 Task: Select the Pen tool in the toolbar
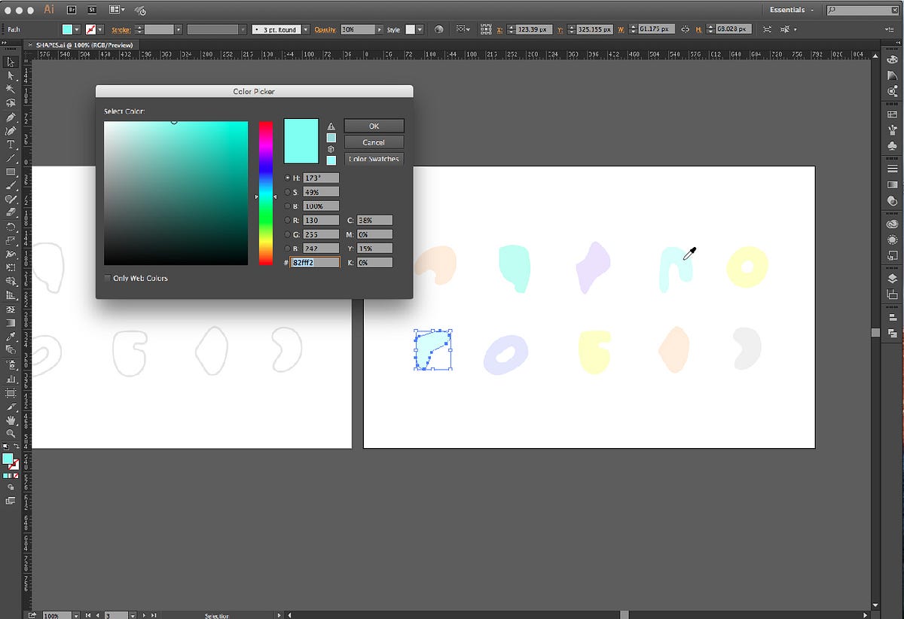11,117
